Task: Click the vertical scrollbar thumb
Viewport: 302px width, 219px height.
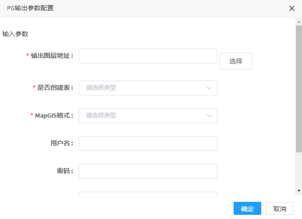Action: (x=299, y=89)
